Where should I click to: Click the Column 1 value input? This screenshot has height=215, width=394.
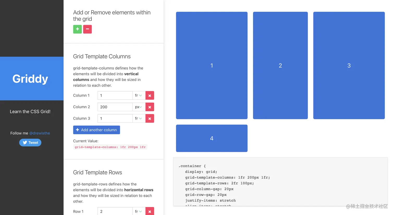click(115, 95)
